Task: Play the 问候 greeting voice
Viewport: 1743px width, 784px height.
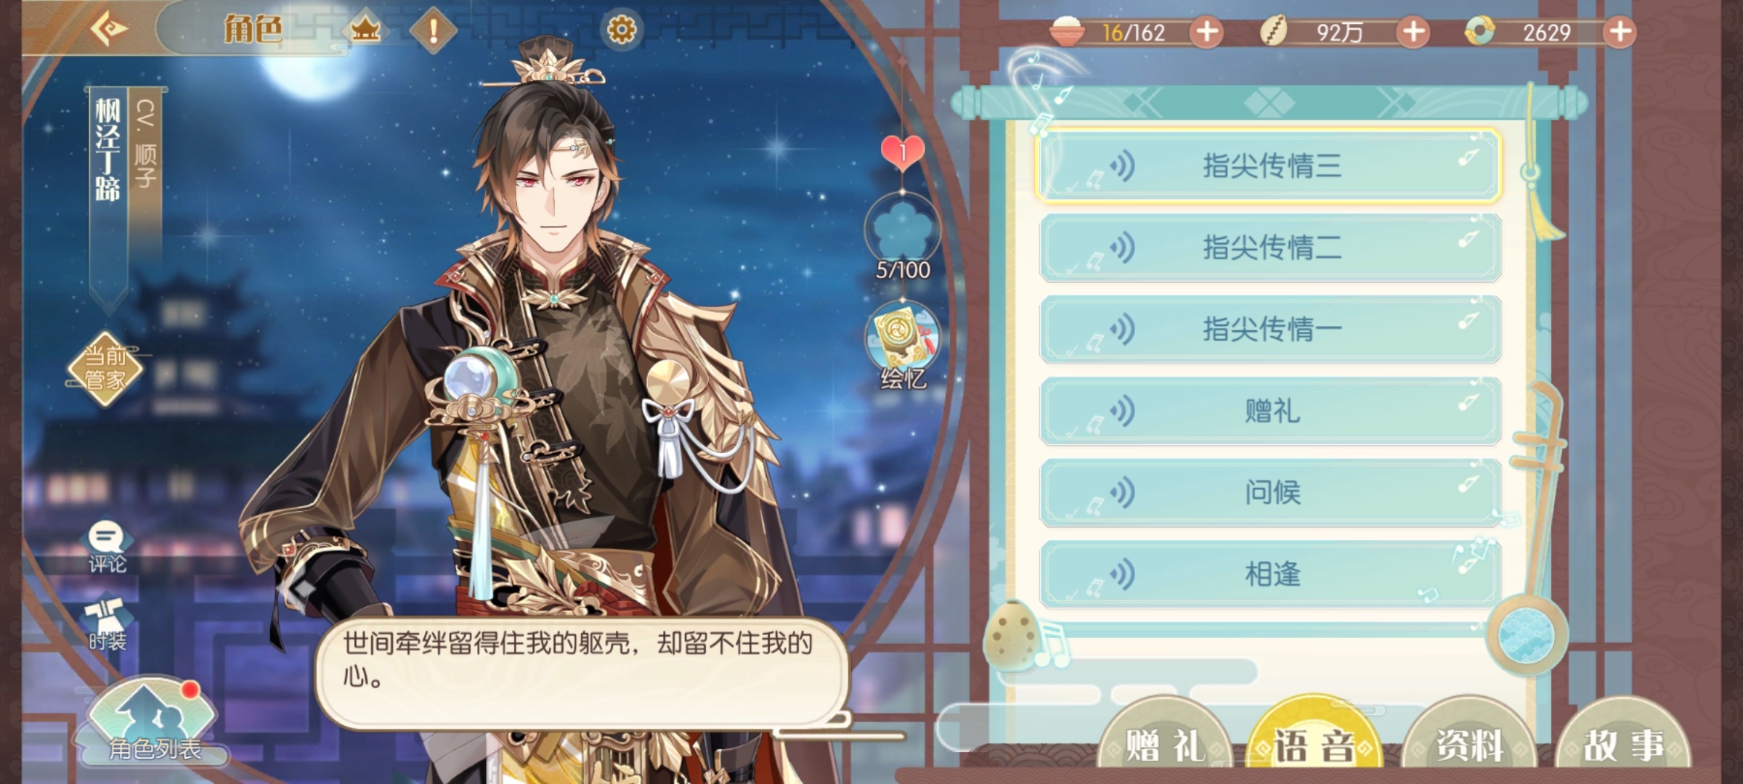Action: pyautogui.click(x=1269, y=493)
